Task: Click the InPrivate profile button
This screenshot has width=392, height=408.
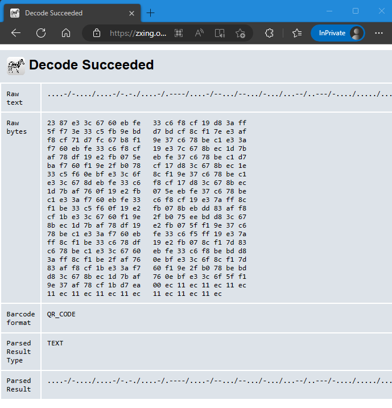Action: coord(337,33)
